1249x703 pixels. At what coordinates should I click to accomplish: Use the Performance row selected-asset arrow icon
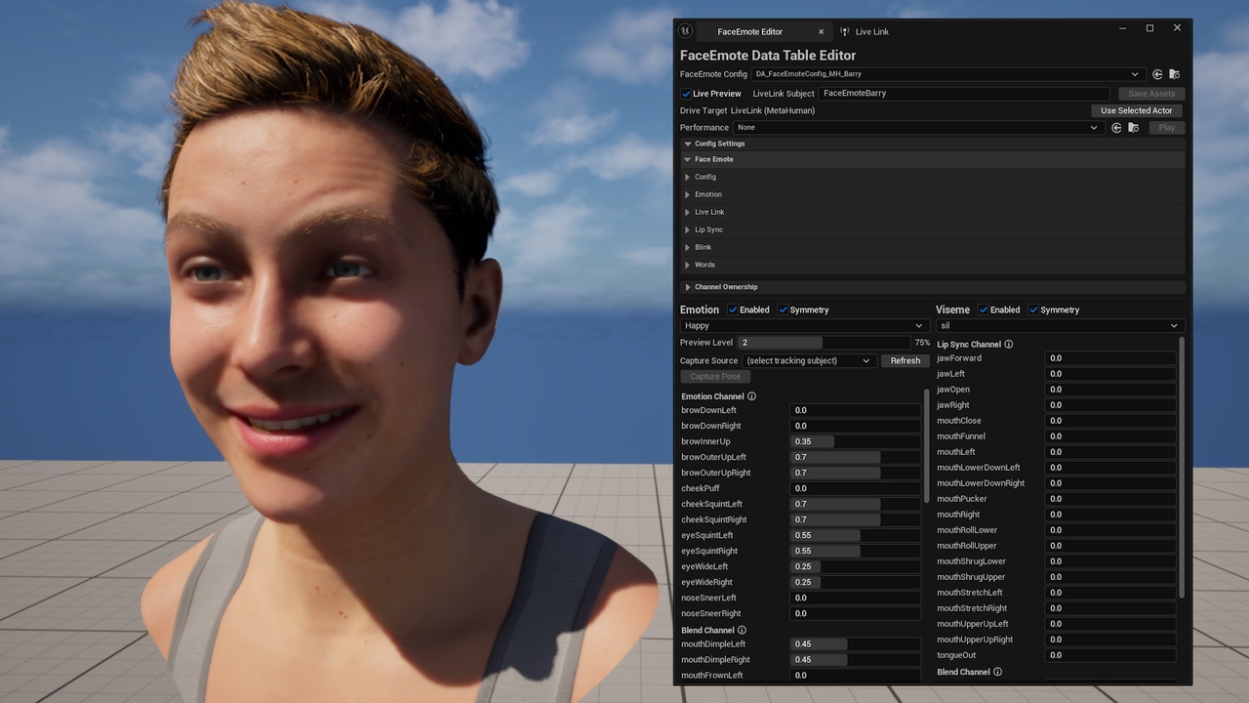1116,128
